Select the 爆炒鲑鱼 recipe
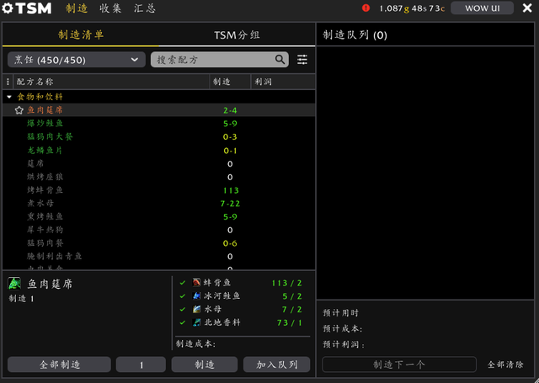Screen dimensions: 539x383 (159, 123)
